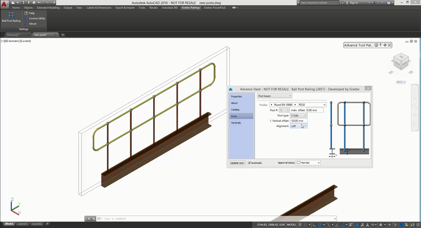
Task: Toggle snap mode in status bar
Action: pos(305,225)
